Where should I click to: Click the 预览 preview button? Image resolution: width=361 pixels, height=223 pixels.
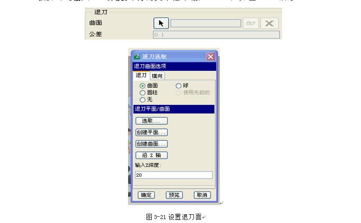[174, 195]
